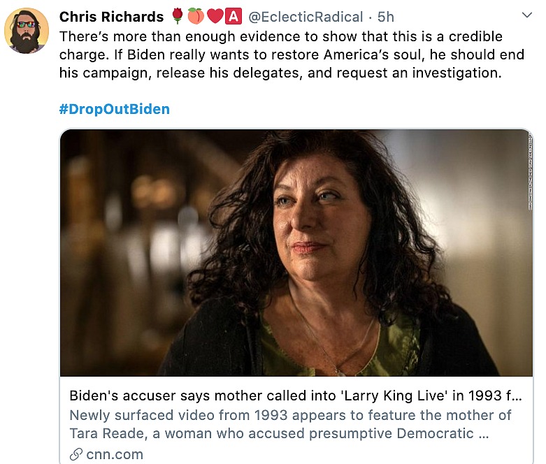This screenshot has width=546, height=464.
Task: Open the Chris Richards display name
Action: [111, 17]
